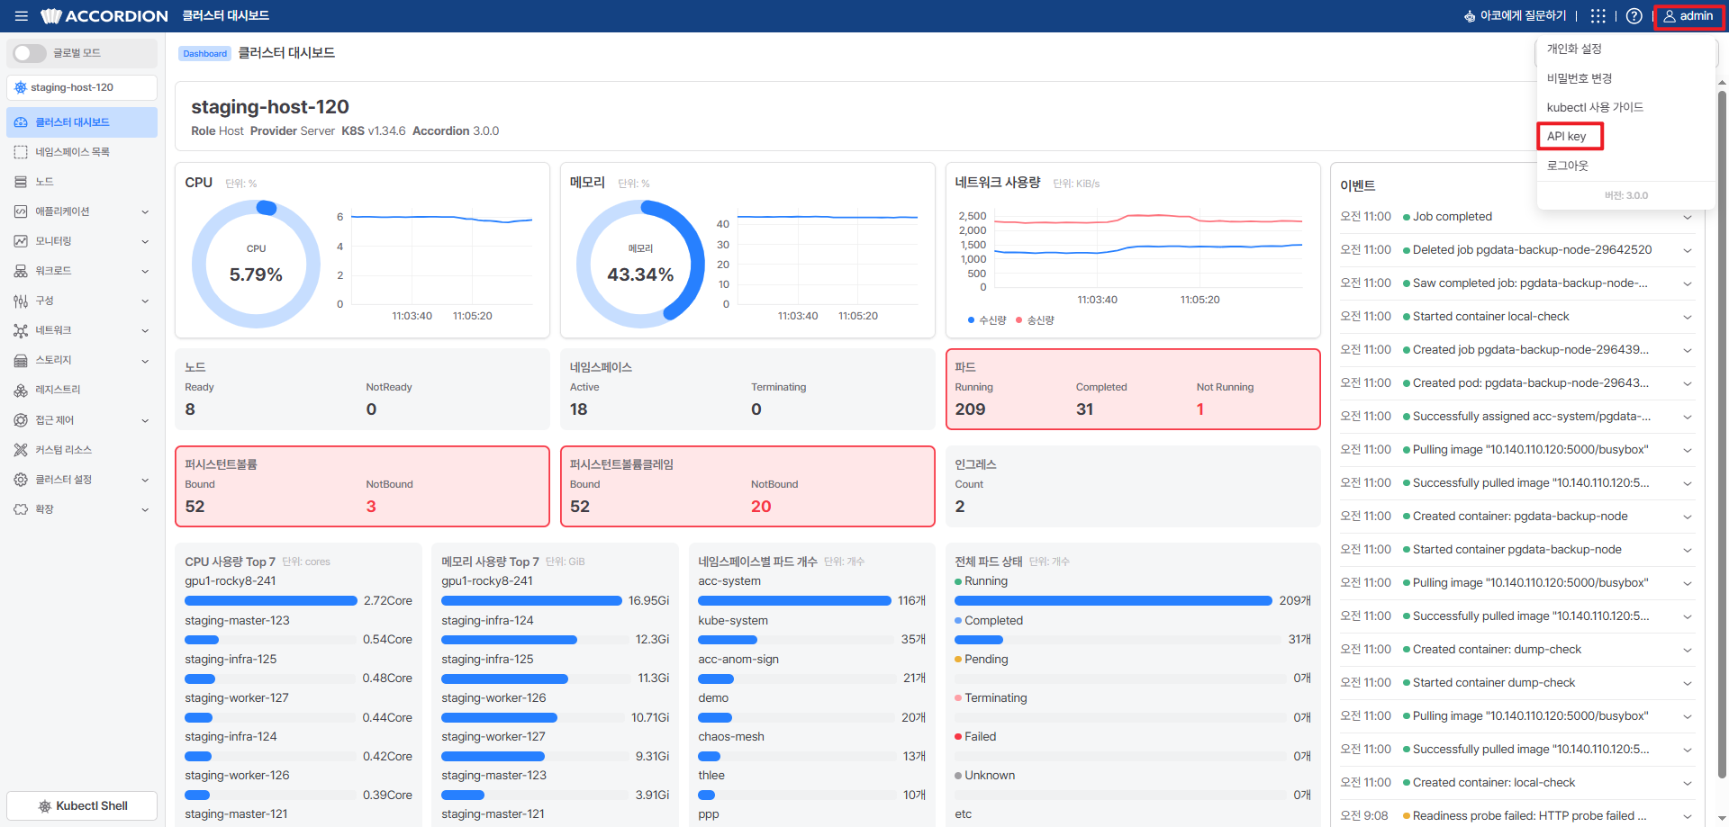Click the 커스텀 리소스 sidebar icon
This screenshot has width=1729, height=827.
(21, 450)
